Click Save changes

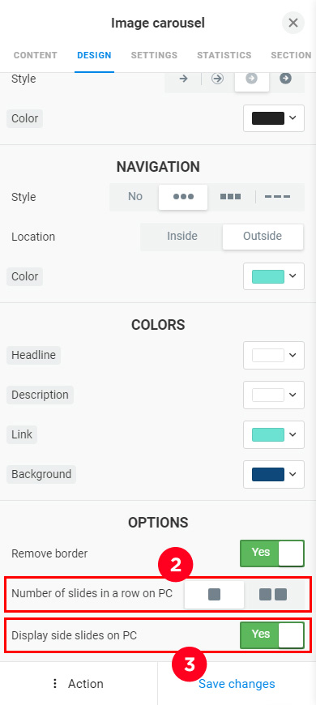pos(237,684)
